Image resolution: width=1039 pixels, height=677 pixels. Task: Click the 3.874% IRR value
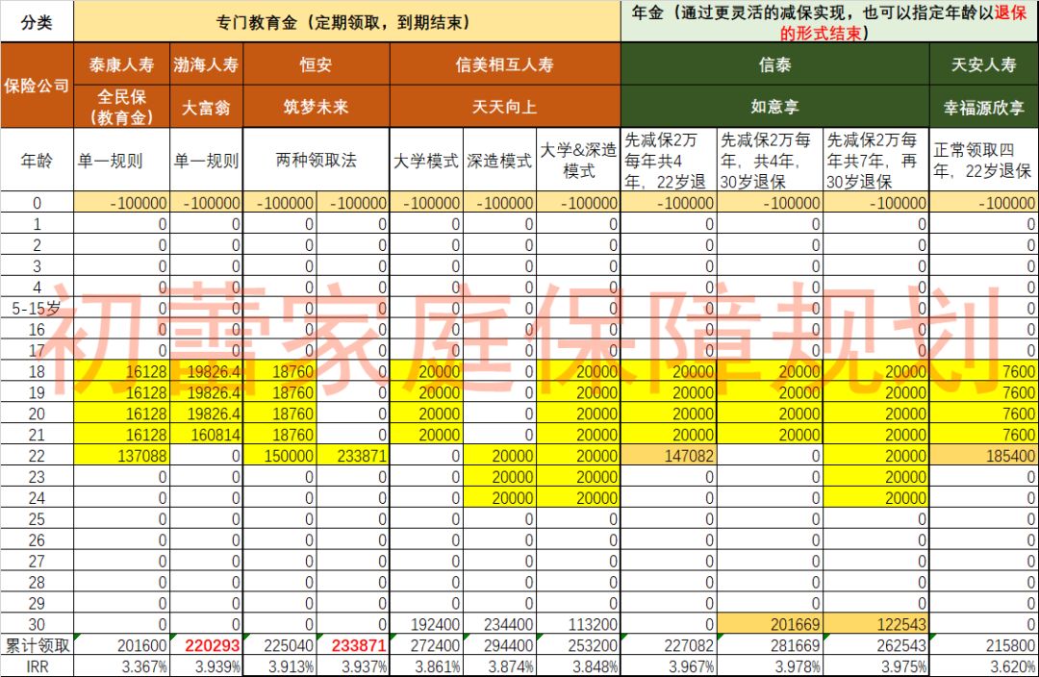(499, 666)
